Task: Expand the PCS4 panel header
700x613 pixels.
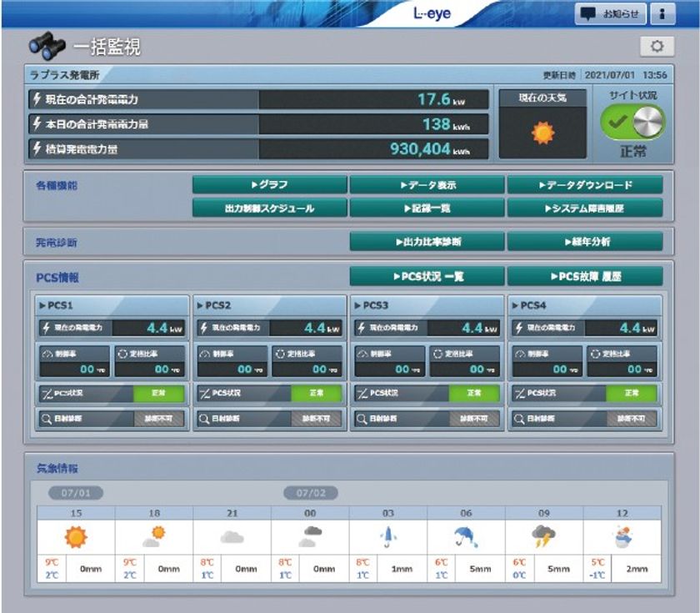Action: [x=584, y=305]
